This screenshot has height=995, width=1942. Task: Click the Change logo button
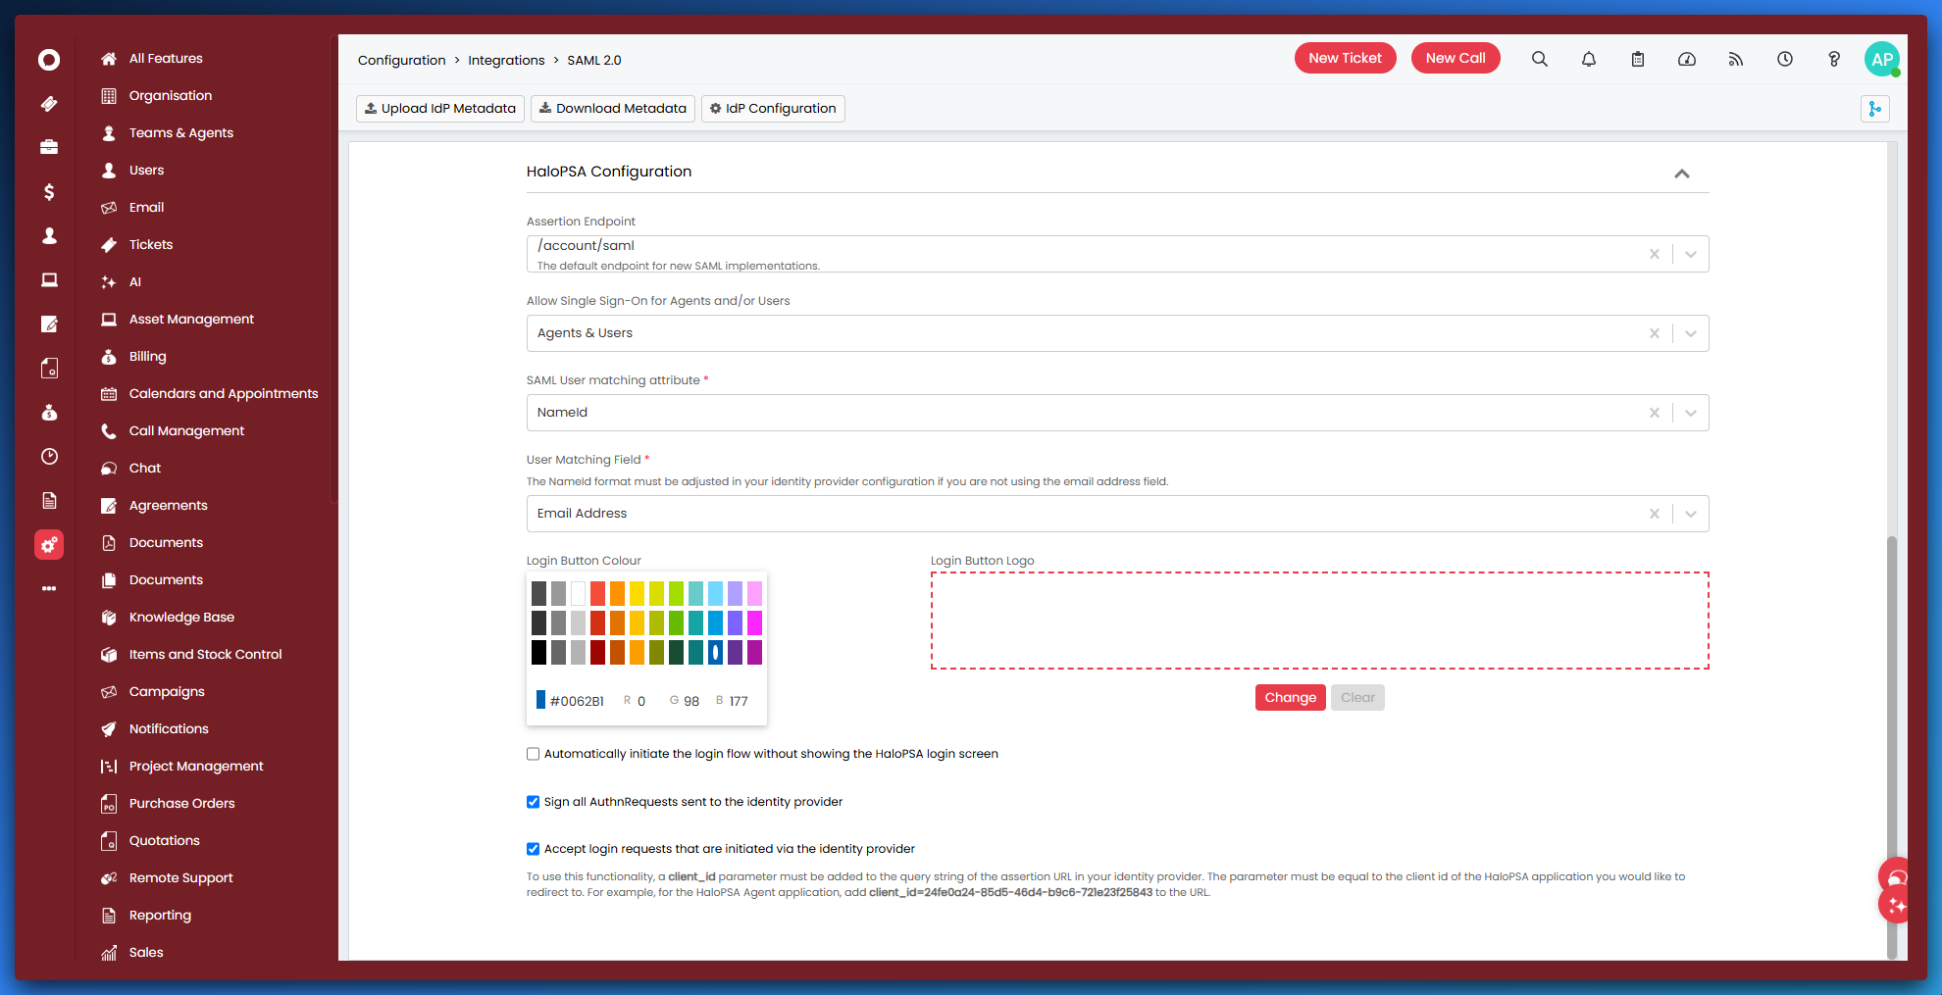pyautogui.click(x=1291, y=698)
